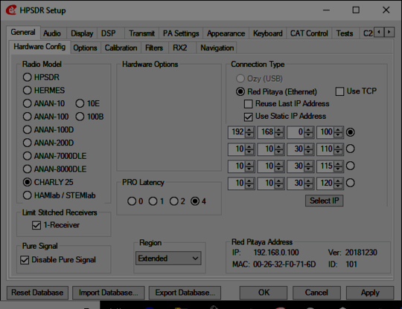402x309 pixels.
Task: Increase the 120 octet with up arrow
Action: pos(338,180)
